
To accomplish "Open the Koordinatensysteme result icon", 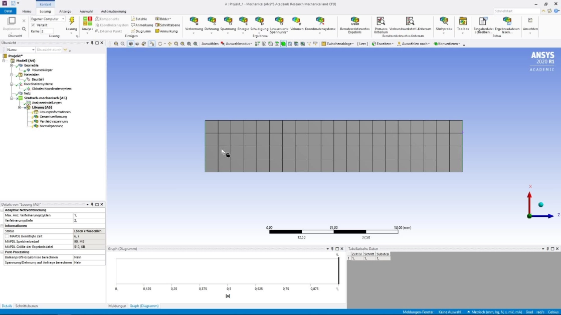I will click(320, 21).
